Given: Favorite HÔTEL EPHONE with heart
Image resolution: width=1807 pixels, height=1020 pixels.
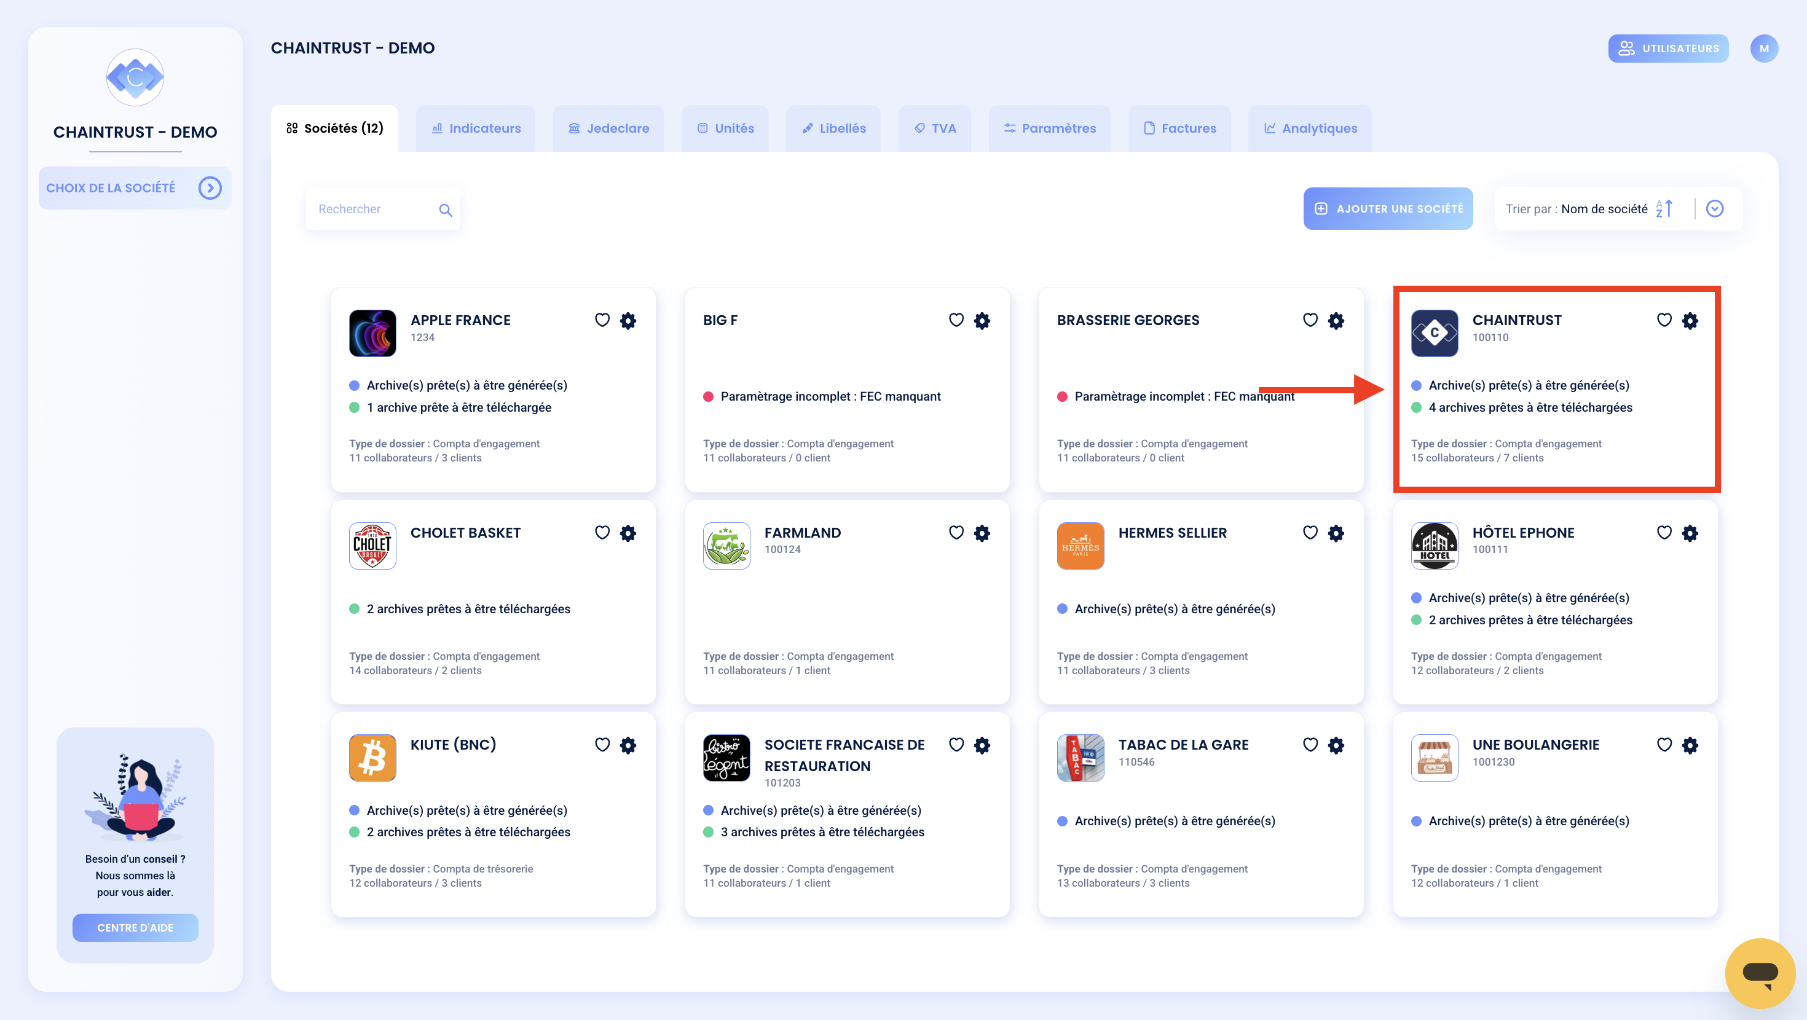Looking at the screenshot, I should (1664, 533).
